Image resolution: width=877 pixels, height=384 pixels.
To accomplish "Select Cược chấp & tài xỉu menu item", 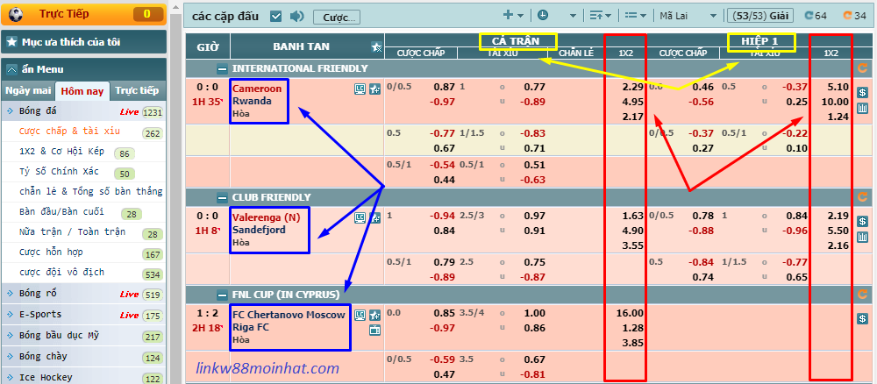I will [x=69, y=132].
